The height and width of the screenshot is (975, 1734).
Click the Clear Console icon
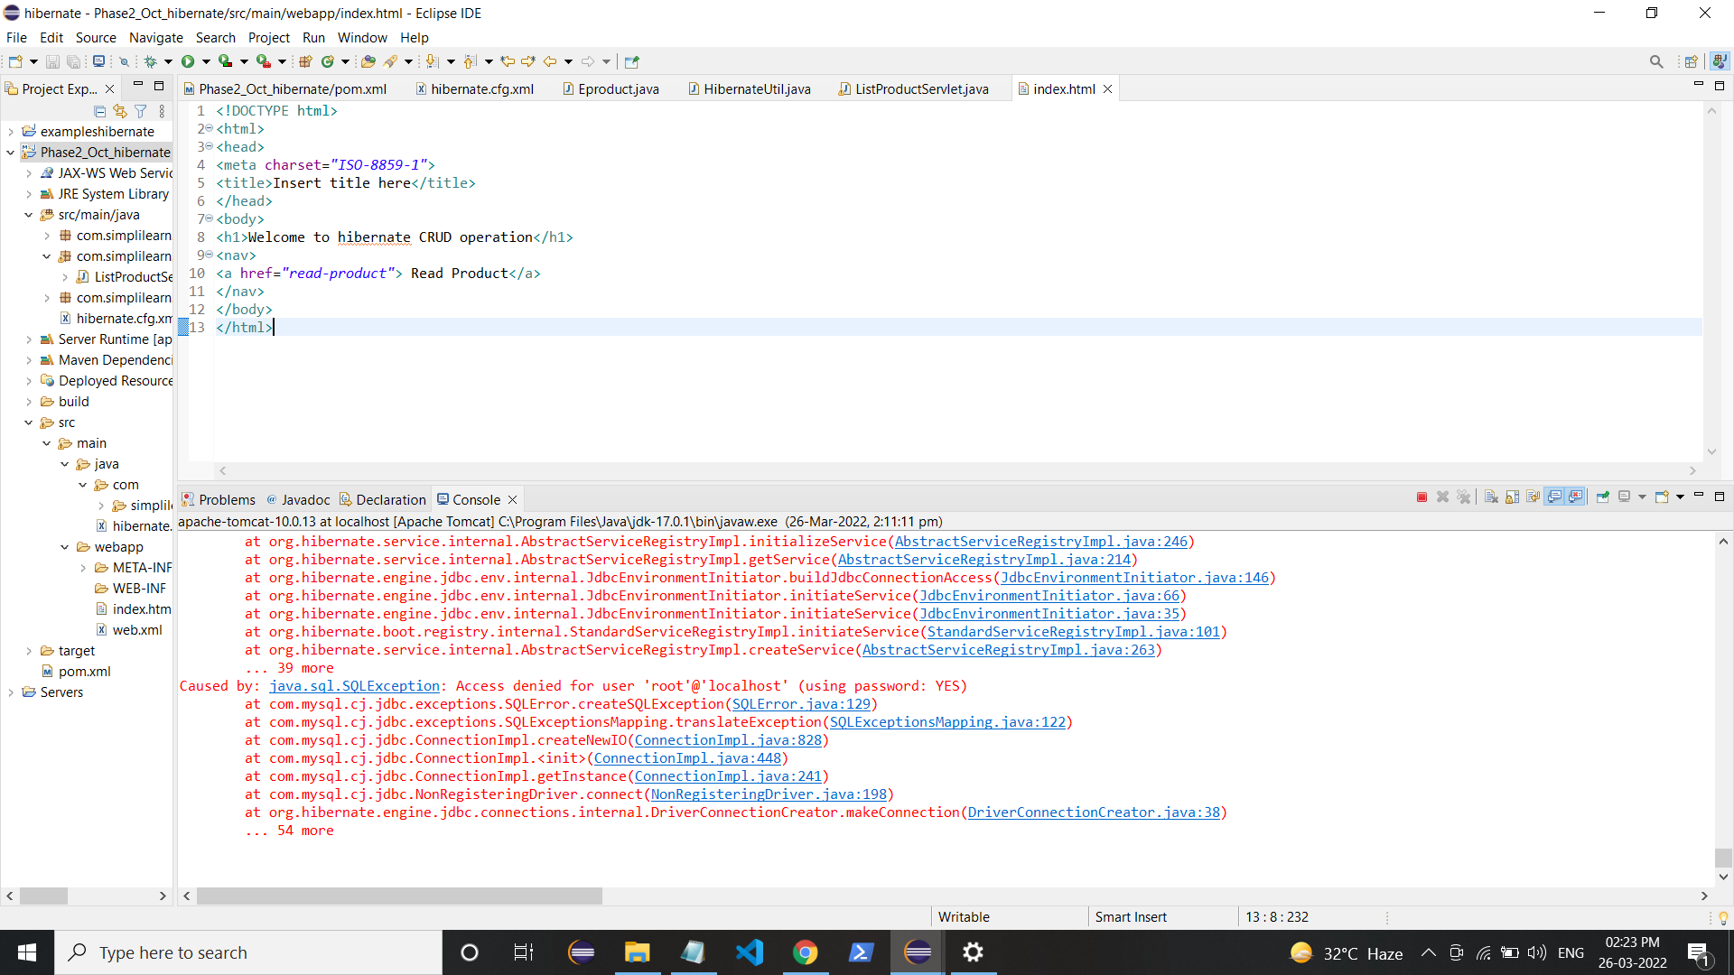click(x=1491, y=497)
